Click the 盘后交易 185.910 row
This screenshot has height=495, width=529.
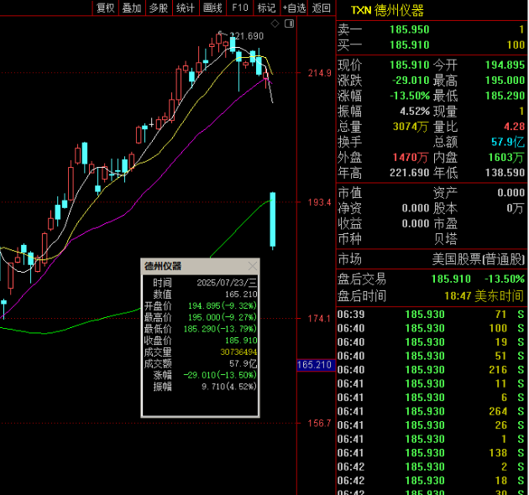pos(431,279)
